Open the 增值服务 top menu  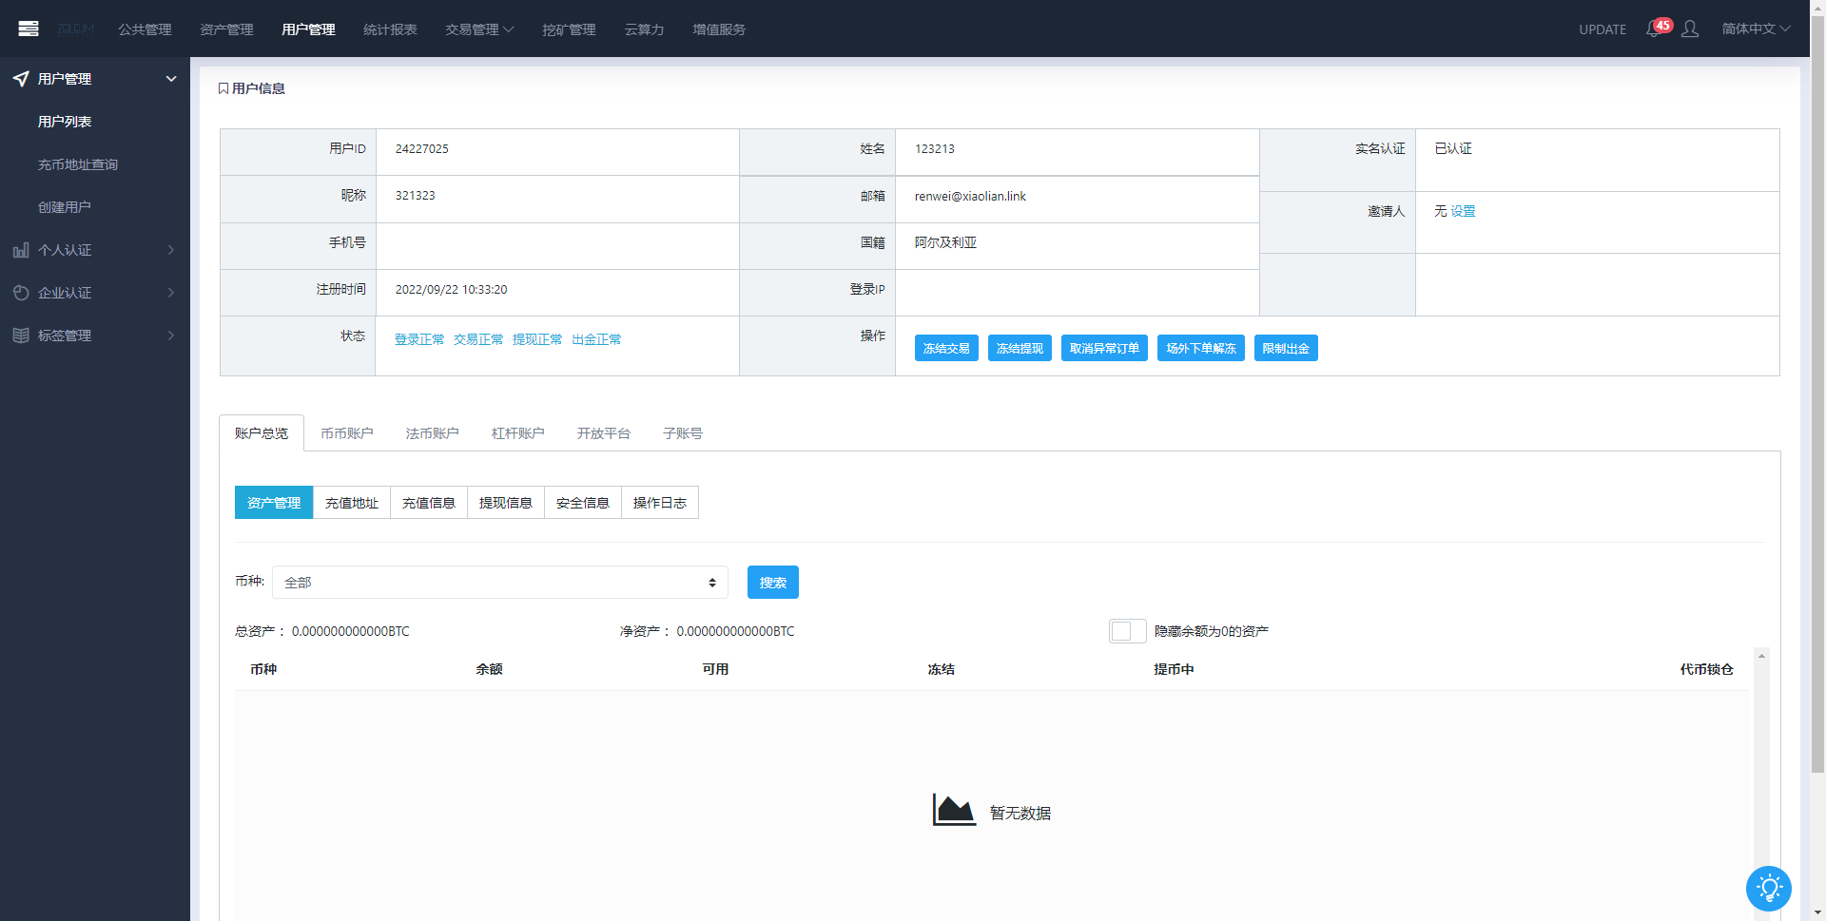pyautogui.click(x=719, y=29)
